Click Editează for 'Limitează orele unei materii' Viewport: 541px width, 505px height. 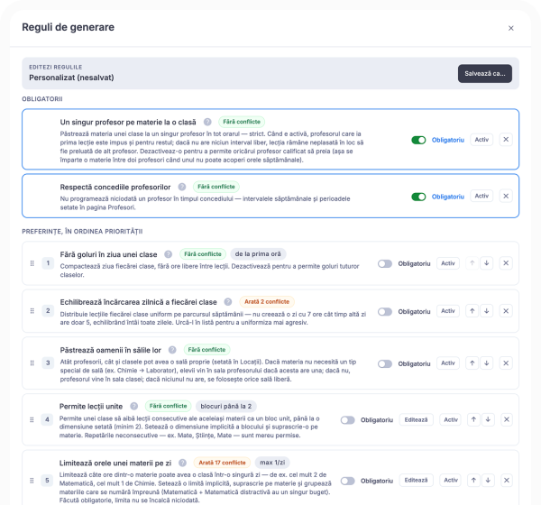416,480
